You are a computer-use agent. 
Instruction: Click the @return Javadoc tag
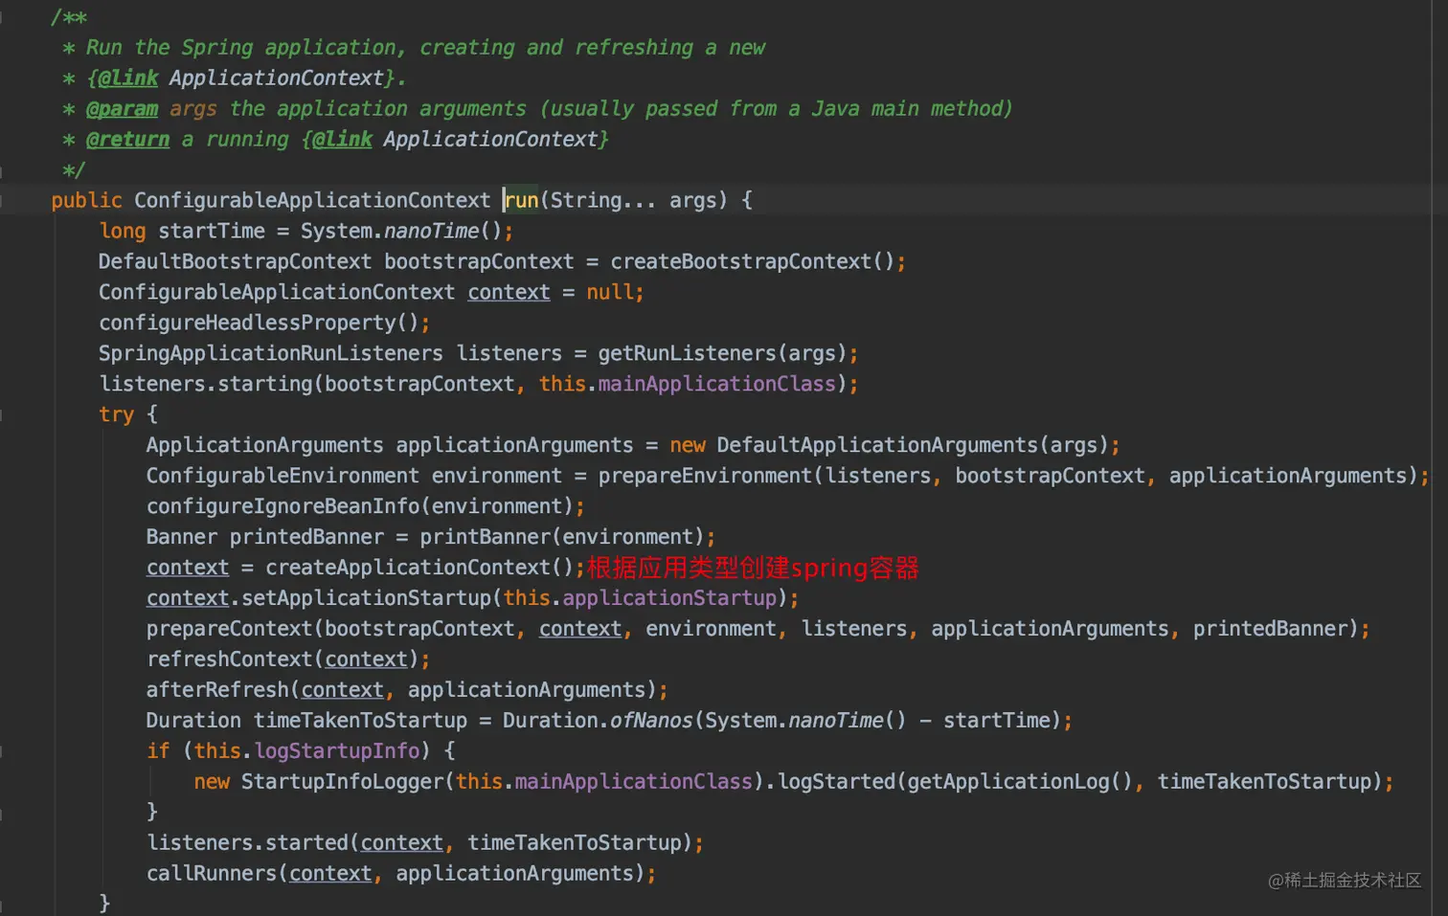point(127,140)
